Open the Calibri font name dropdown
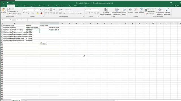The image size is (181, 101). [34, 10]
